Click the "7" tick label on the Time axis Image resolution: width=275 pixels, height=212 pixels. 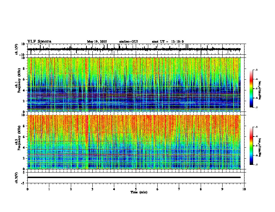(179, 189)
